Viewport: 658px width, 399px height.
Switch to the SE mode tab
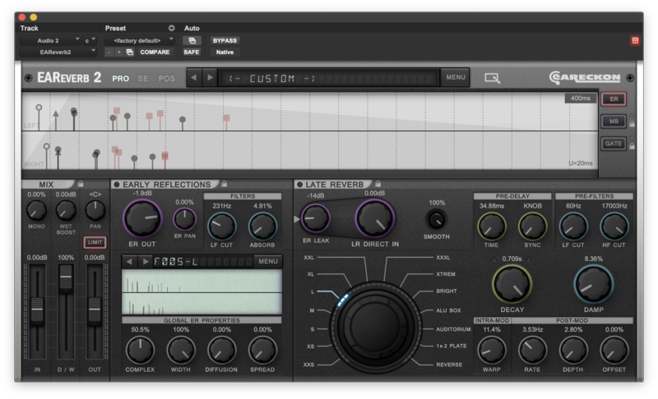pyautogui.click(x=143, y=79)
